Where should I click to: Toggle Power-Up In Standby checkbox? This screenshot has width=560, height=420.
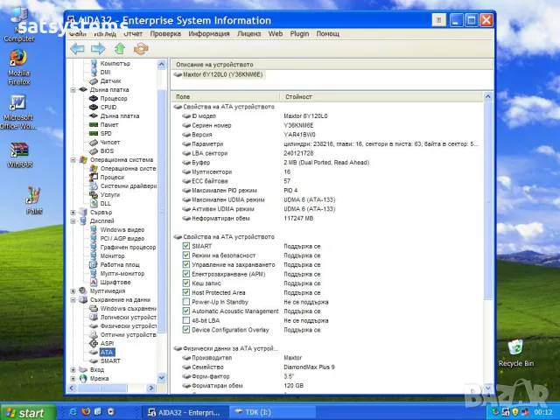[x=185, y=301]
